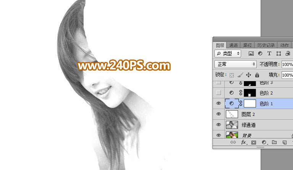This screenshot has width=293, height=170.
Task: Select the 色阶 1 layer mask thumbnail
Action: click(x=250, y=103)
